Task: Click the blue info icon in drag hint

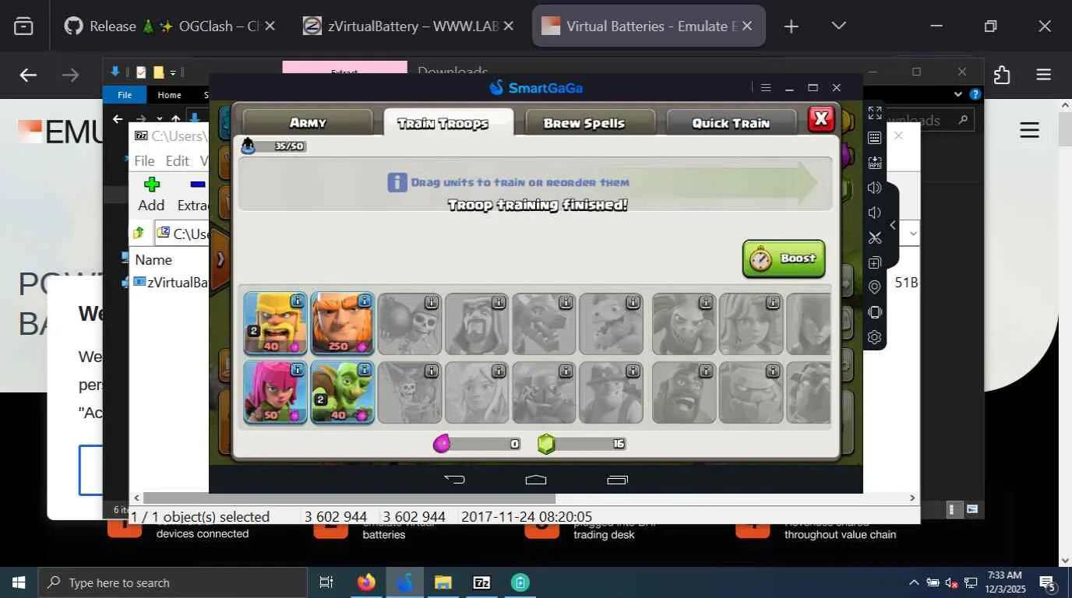Action: coord(397,182)
